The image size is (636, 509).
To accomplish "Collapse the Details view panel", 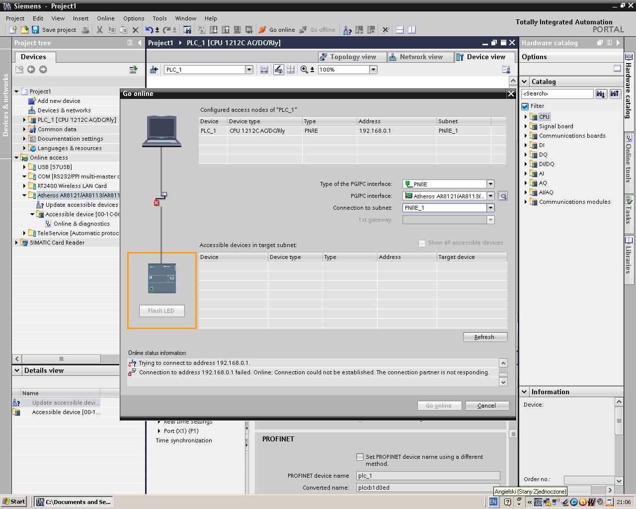I will [x=17, y=370].
